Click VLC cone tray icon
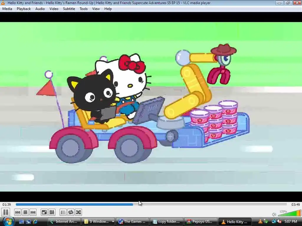The image size is (302, 226). pos(260,222)
